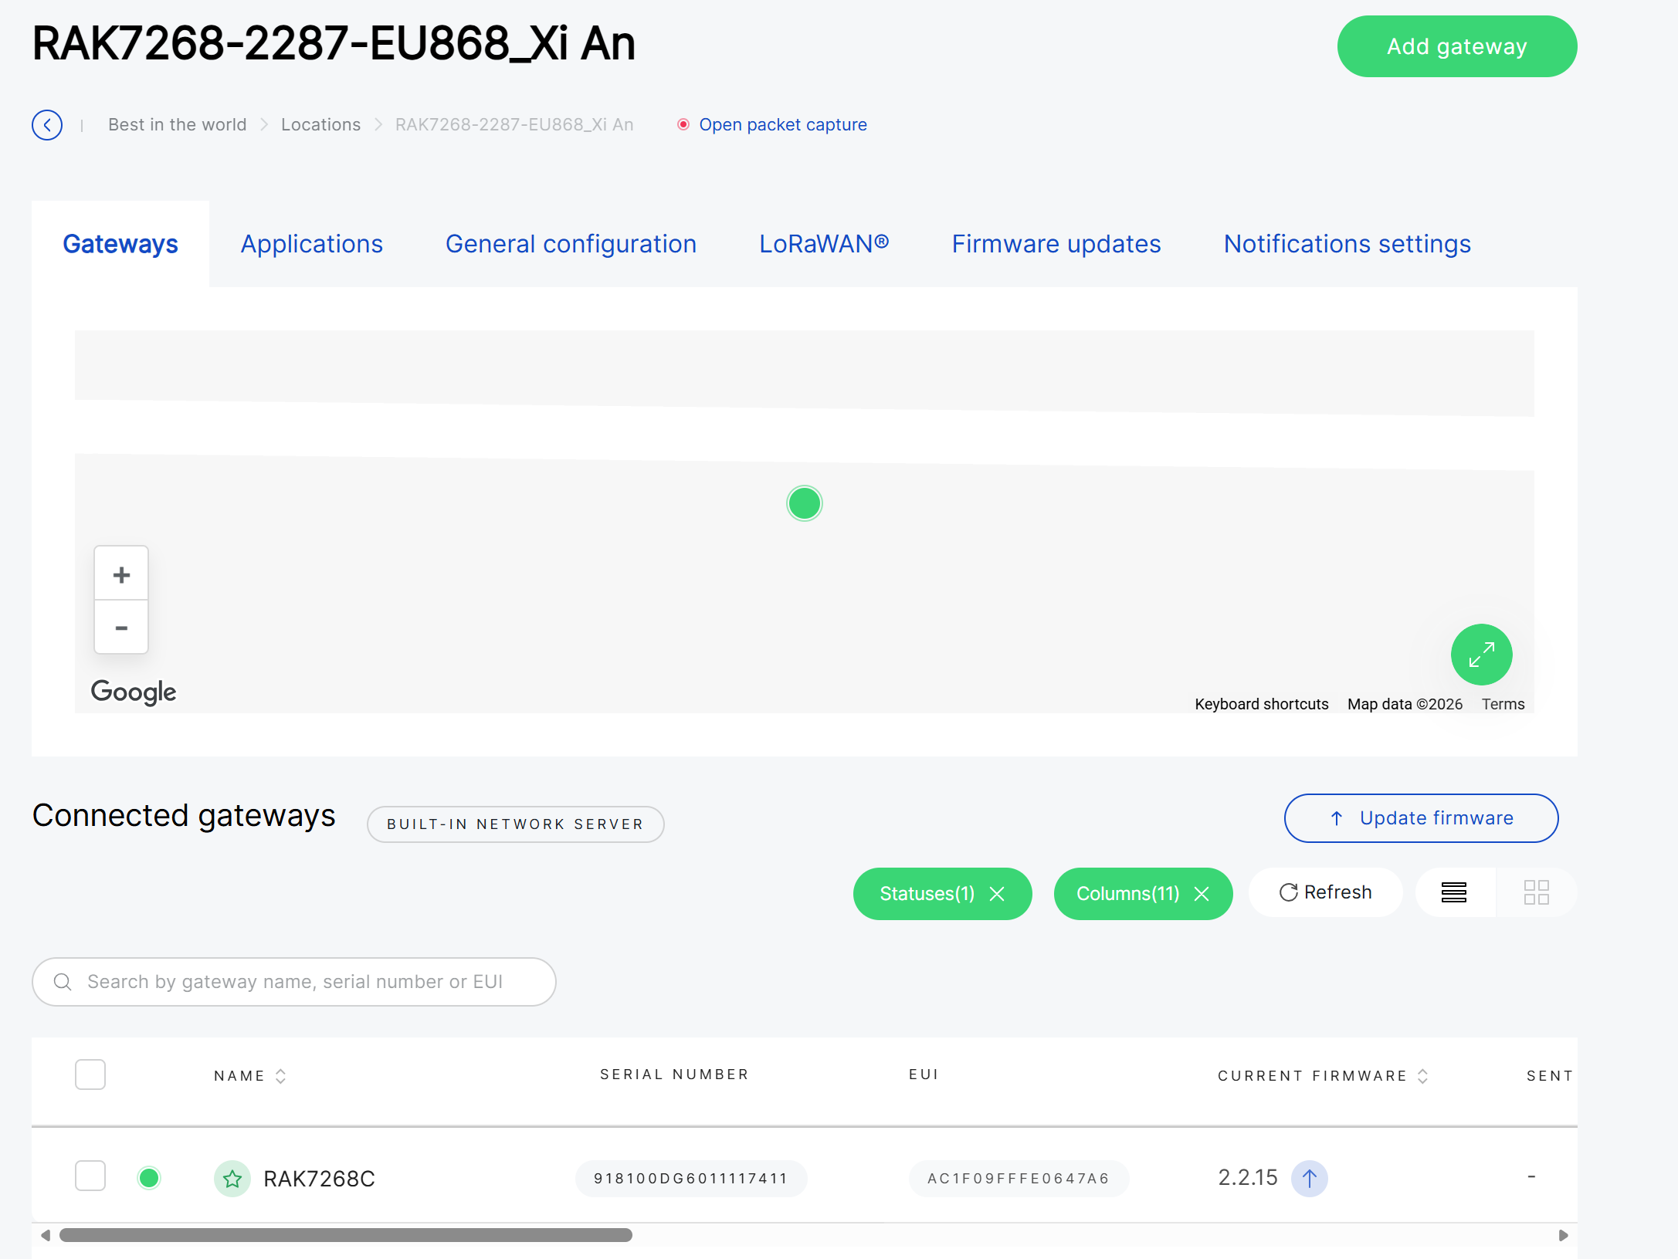Click the horizontal table scrollbar

point(346,1235)
